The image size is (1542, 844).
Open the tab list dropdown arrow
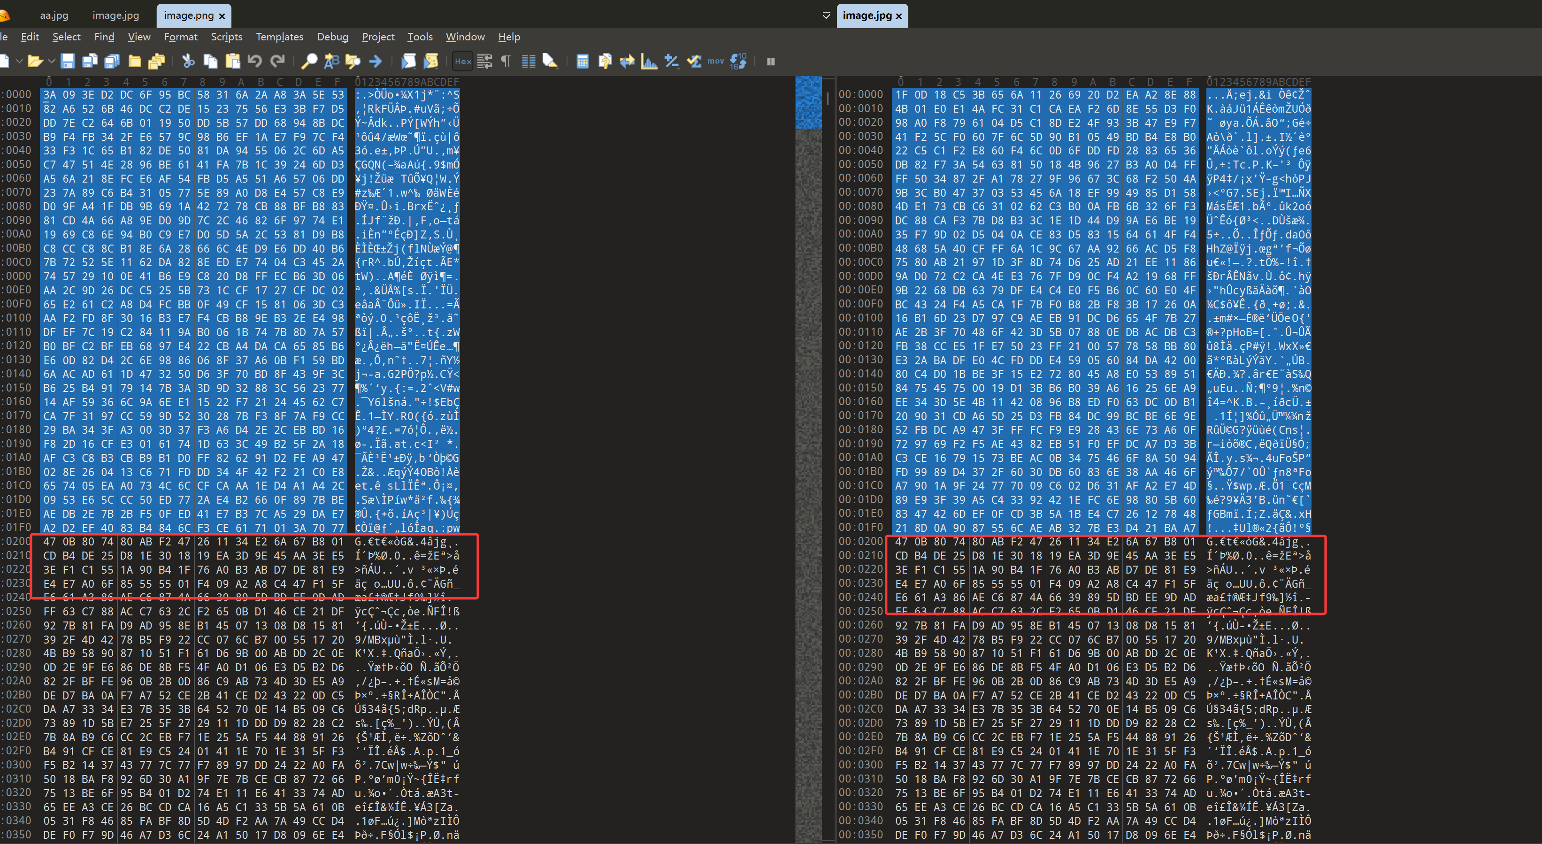point(826,15)
